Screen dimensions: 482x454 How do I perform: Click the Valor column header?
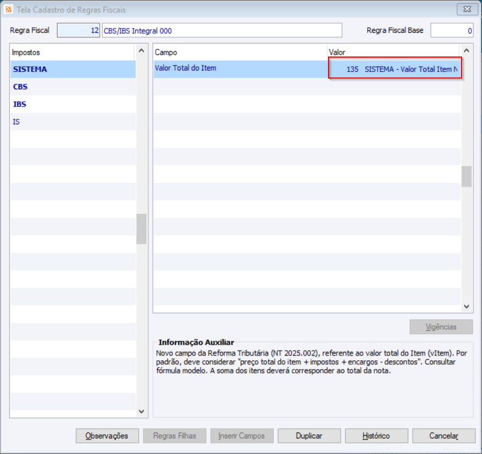(394, 52)
